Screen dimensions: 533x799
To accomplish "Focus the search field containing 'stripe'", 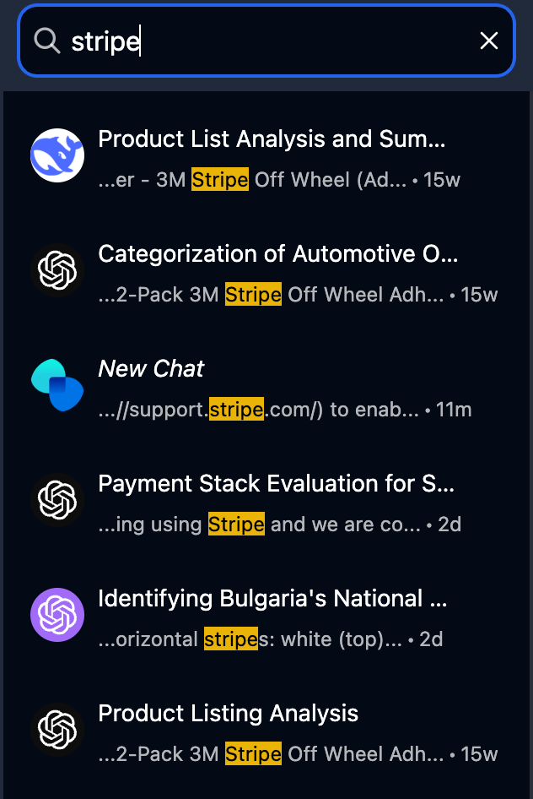I will click(x=266, y=41).
